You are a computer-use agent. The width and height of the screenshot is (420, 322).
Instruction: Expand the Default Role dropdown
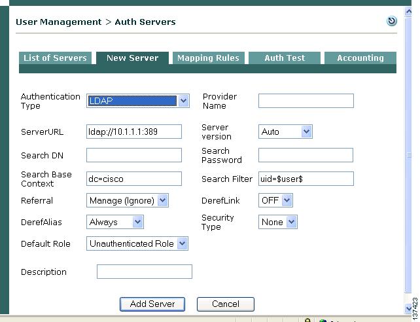pyautogui.click(x=137, y=243)
